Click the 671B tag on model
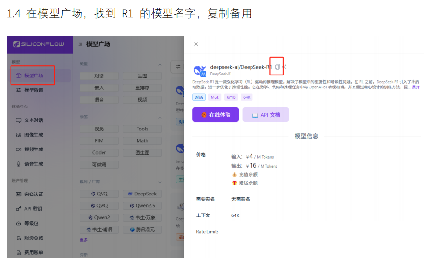The width and height of the screenshot is (424, 258). (231, 97)
